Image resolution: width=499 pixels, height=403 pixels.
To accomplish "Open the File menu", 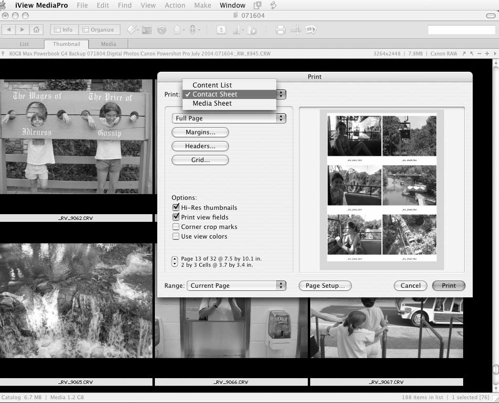I will point(82,5).
